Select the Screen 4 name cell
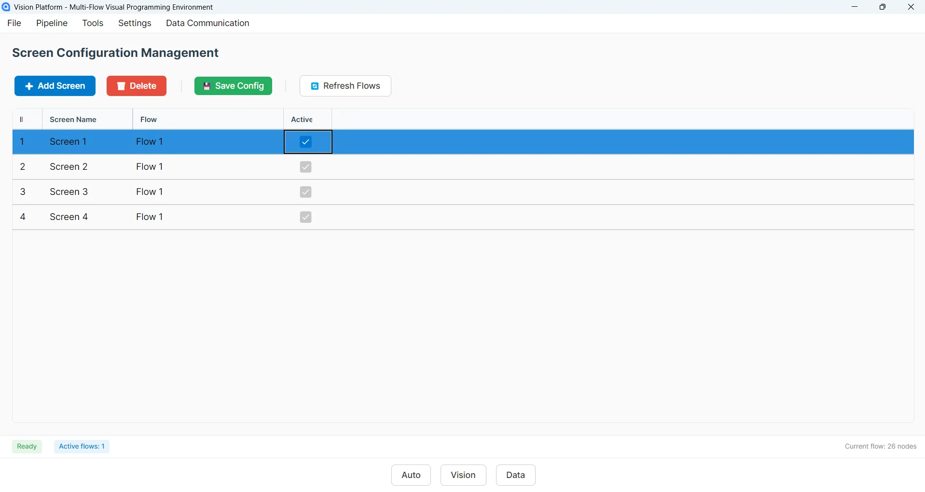This screenshot has width=925, height=492. (87, 217)
